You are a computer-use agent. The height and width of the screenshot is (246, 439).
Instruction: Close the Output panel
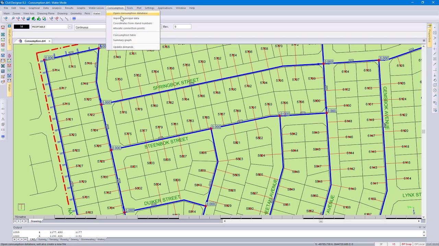424,228
